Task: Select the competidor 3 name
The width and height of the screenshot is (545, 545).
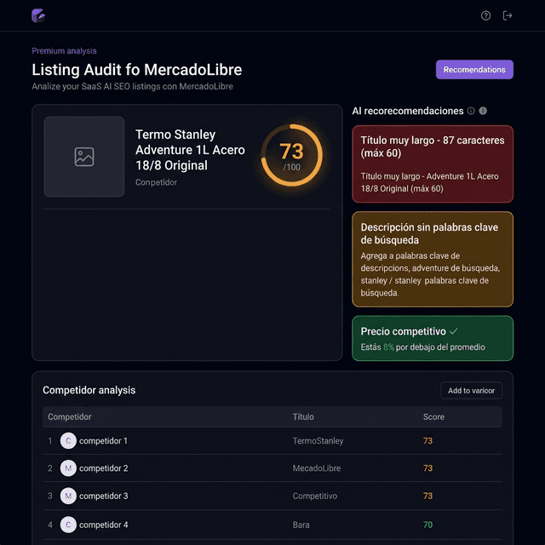Action: 104,496
